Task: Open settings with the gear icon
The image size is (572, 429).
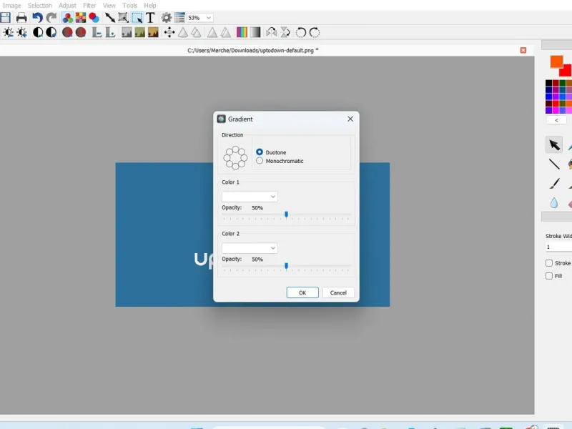Action: [x=167, y=17]
